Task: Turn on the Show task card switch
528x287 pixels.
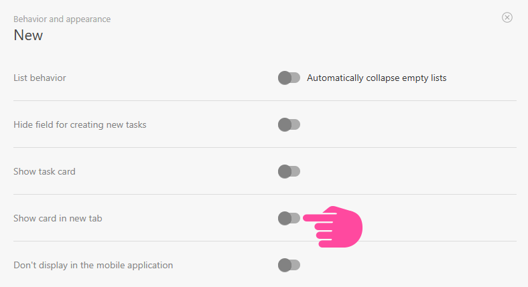Action: 289,172
